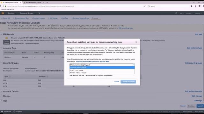Click the browser back arrow
Image resolution: width=204 pixels, height=114 pixels.
point(1,6)
